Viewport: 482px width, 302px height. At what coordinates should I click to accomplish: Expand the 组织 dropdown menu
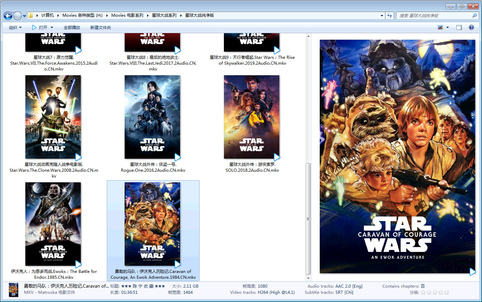(x=15, y=27)
